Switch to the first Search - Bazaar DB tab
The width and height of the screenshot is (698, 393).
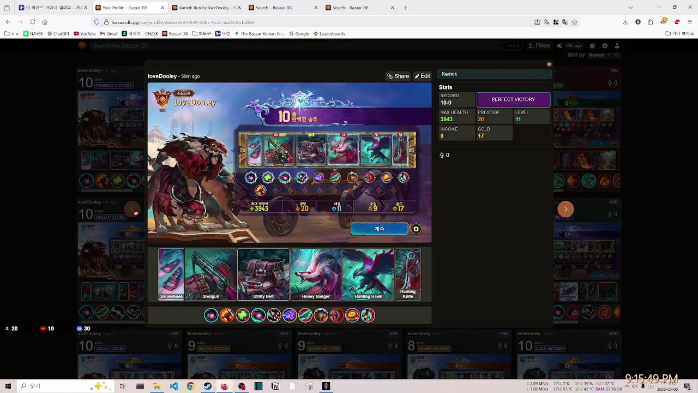(284, 8)
